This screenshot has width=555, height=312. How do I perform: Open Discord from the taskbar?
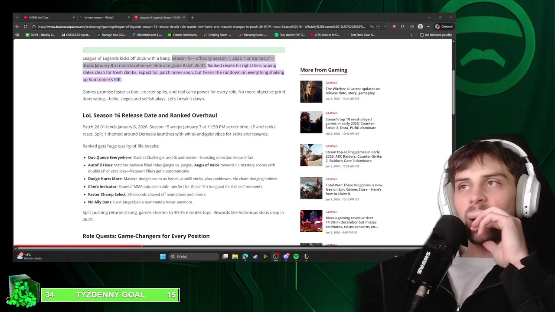[x=286, y=257]
